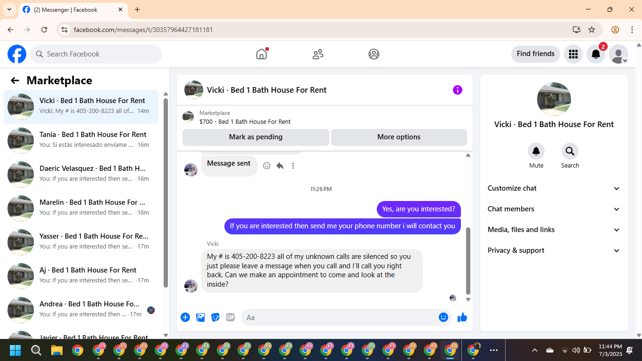Image resolution: width=642 pixels, height=361 pixels.
Task: Reply to the "Message sent" message
Action: coord(280,166)
